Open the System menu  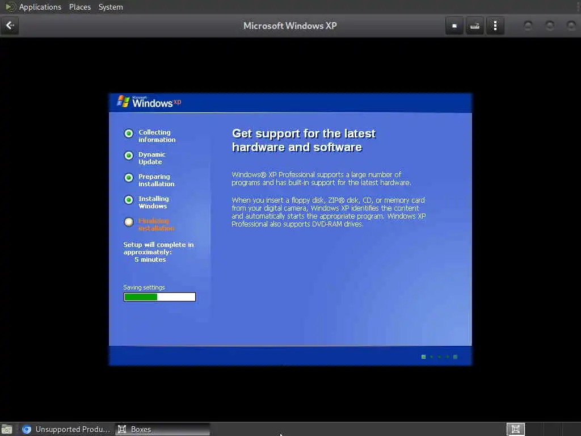111,7
